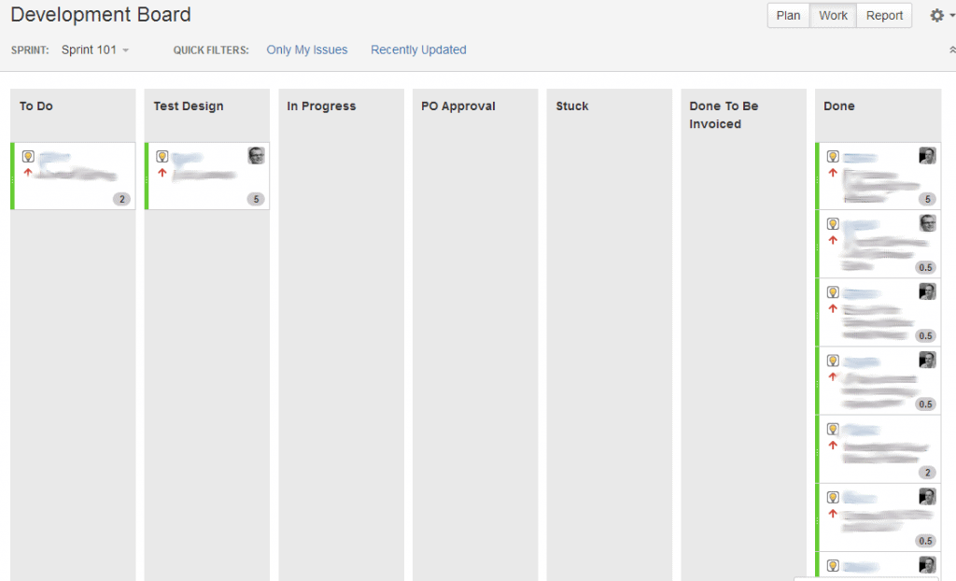Click the lightbulb issue icon in To Do card

coord(28,157)
